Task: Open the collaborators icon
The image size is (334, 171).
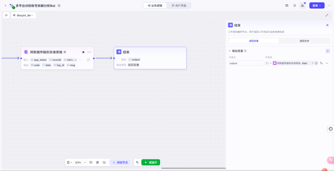Action: click(x=302, y=6)
